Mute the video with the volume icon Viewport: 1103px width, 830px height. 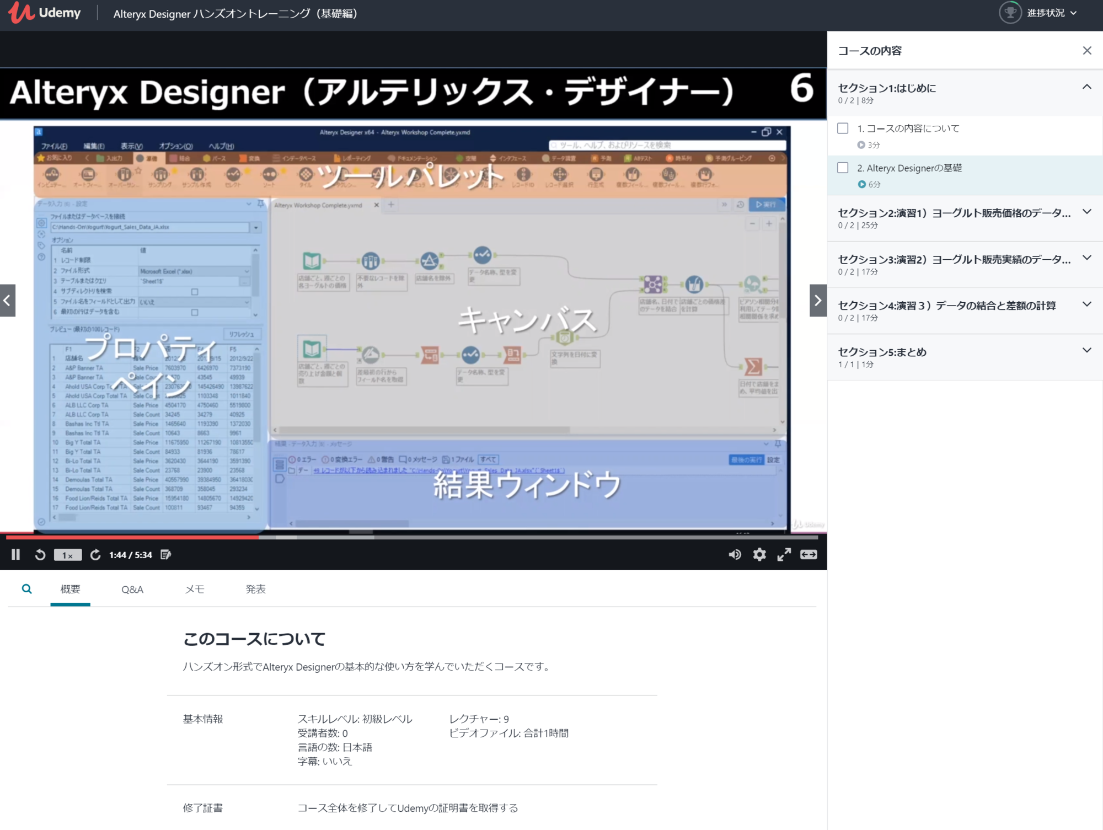click(735, 555)
